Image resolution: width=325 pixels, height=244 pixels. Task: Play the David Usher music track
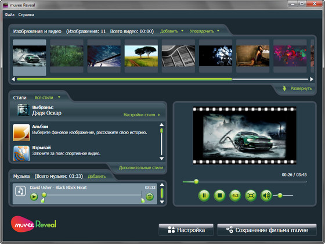(34, 196)
